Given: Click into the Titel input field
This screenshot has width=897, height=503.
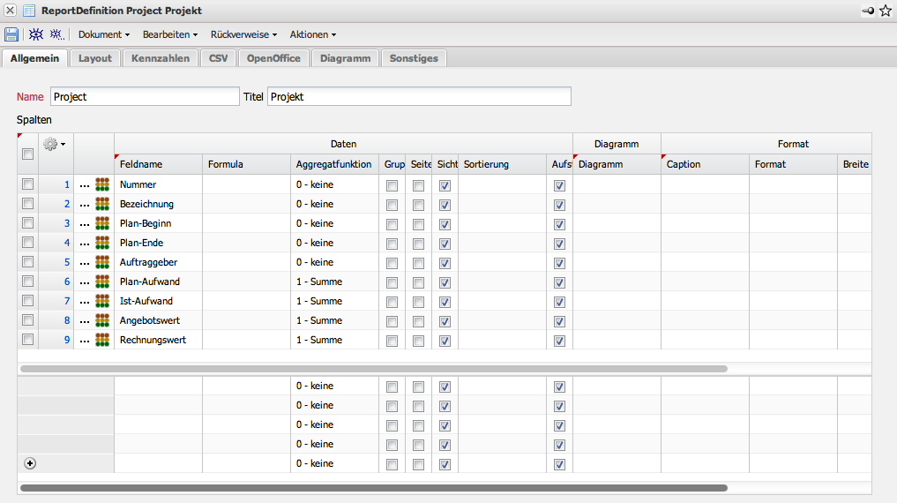Looking at the screenshot, I should 419,97.
